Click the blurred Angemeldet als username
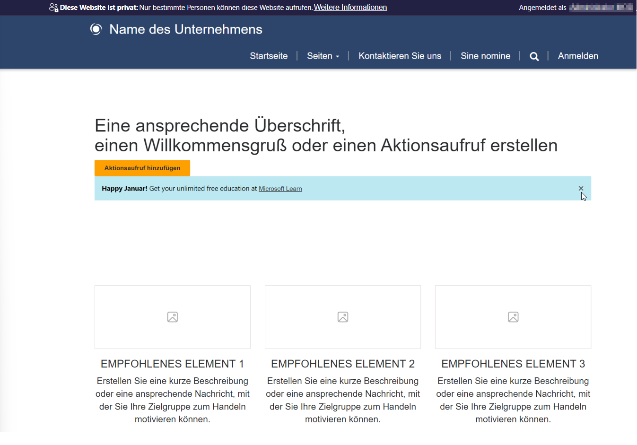This screenshot has width=637, height=445. coord(601,7)
